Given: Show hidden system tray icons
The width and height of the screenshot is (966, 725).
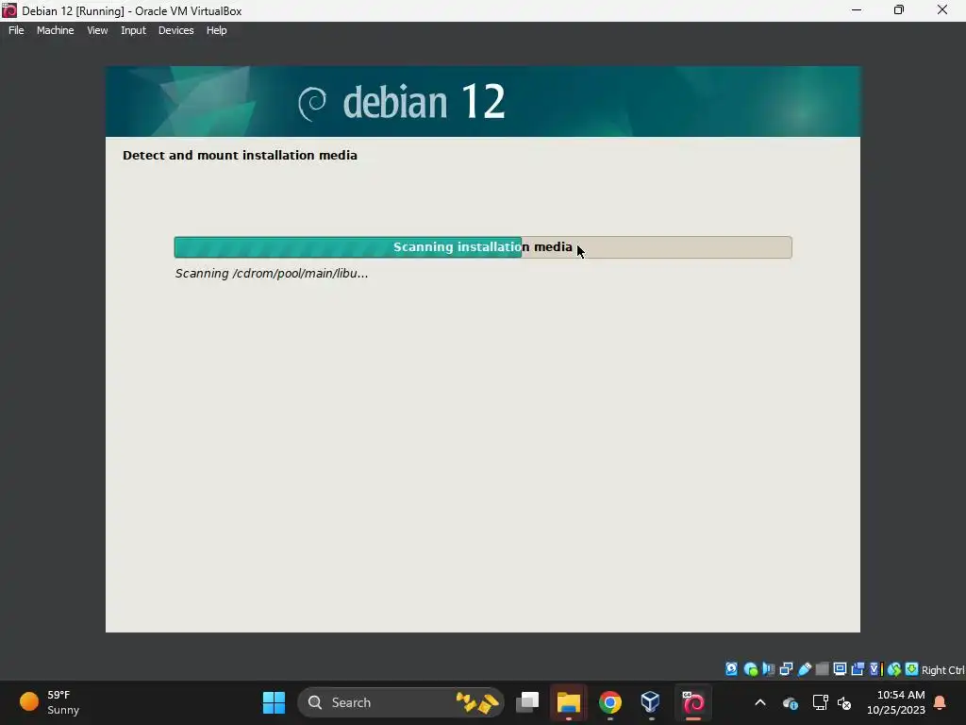Looking at the screenshot, I should pos(760,702).
